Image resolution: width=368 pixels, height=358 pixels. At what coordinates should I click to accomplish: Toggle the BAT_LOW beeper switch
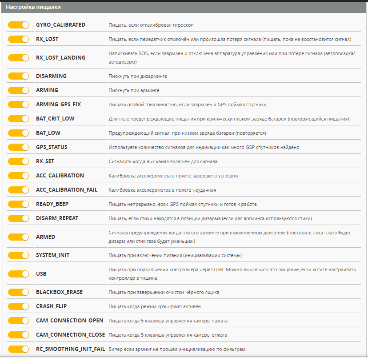tap(18, 133)
